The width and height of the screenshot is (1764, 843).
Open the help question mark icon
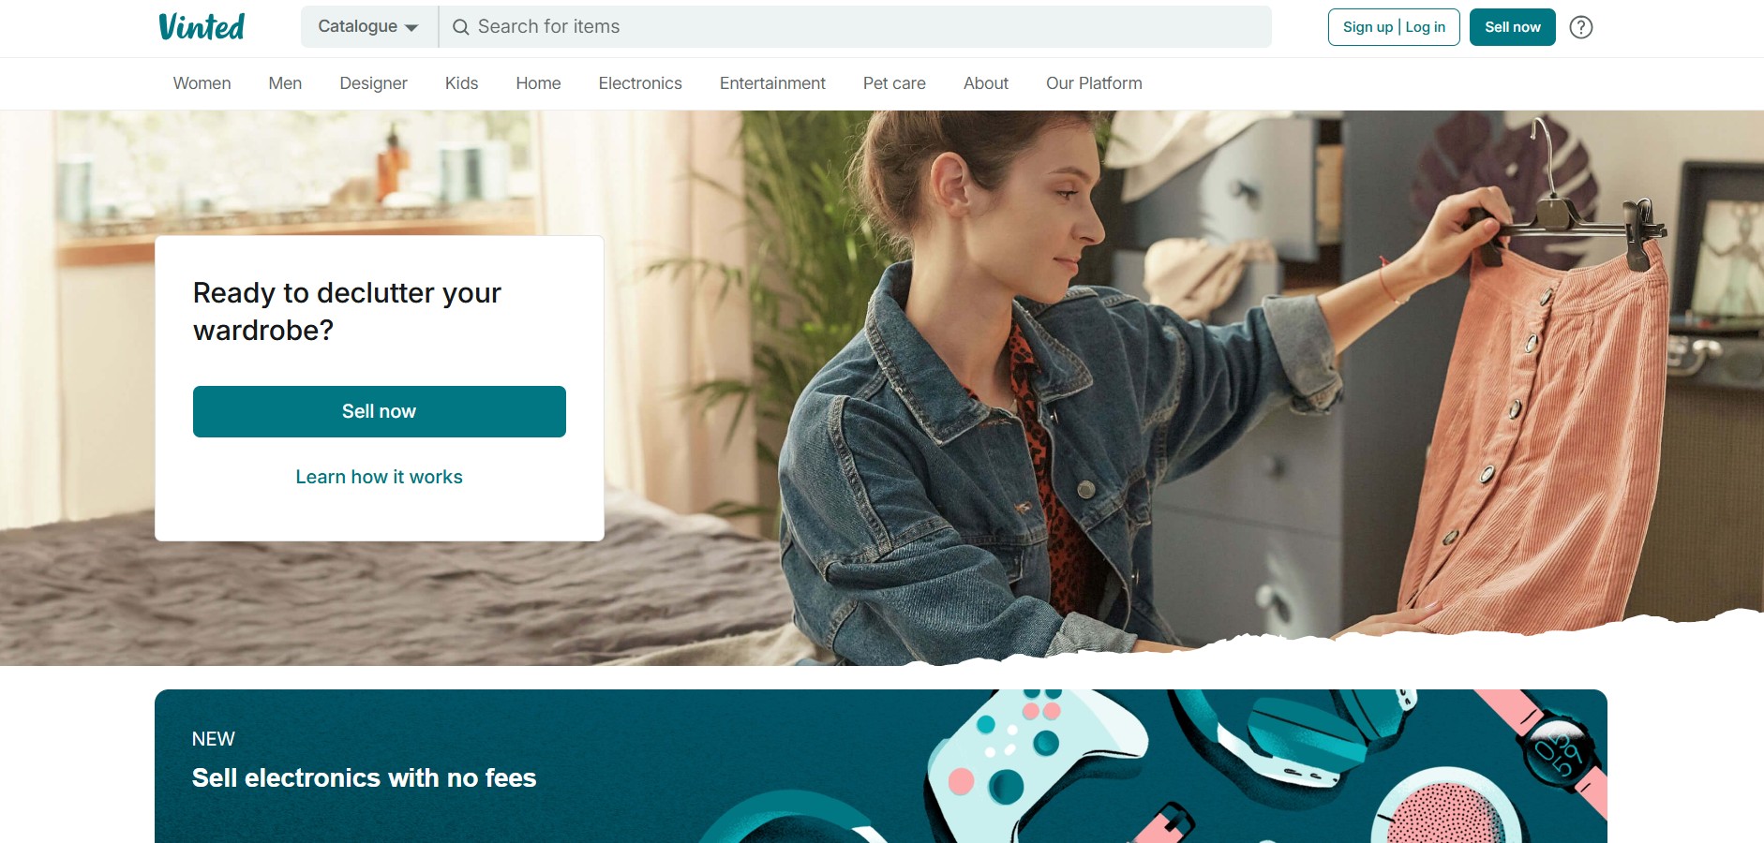click(1580, 27)
